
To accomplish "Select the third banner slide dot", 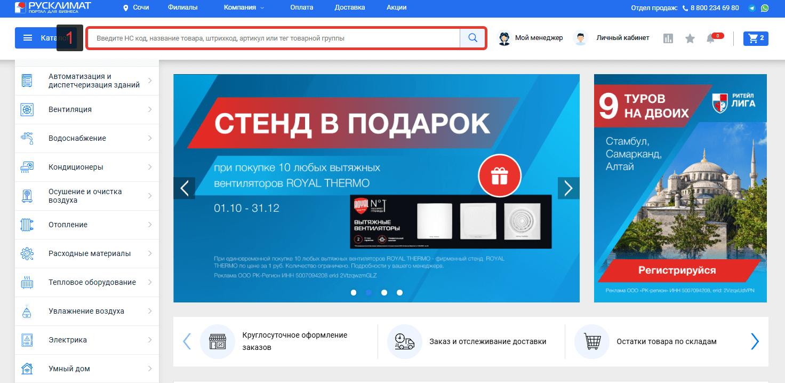I will [385, 292].
